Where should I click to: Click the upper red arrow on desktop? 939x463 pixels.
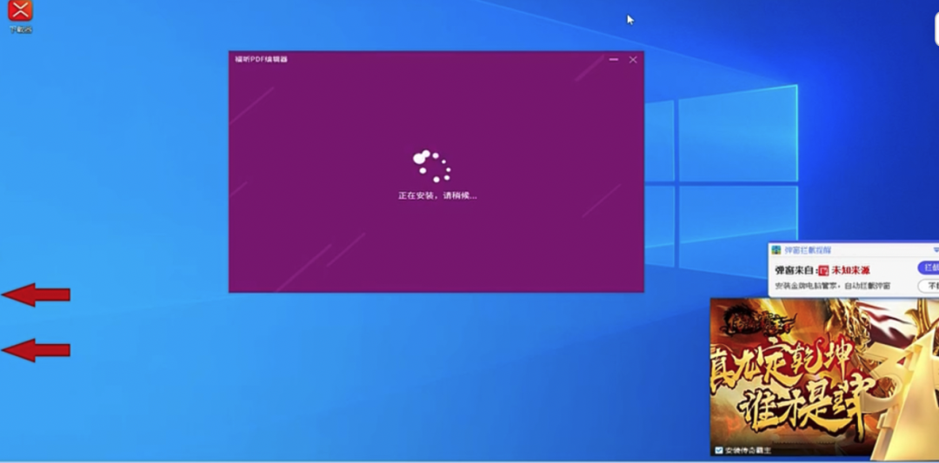click(36, 295)
